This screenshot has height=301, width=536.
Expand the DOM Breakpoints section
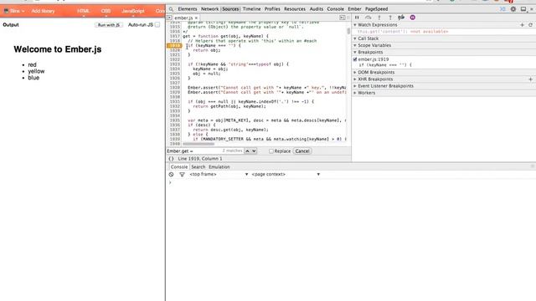coord(355,73)
